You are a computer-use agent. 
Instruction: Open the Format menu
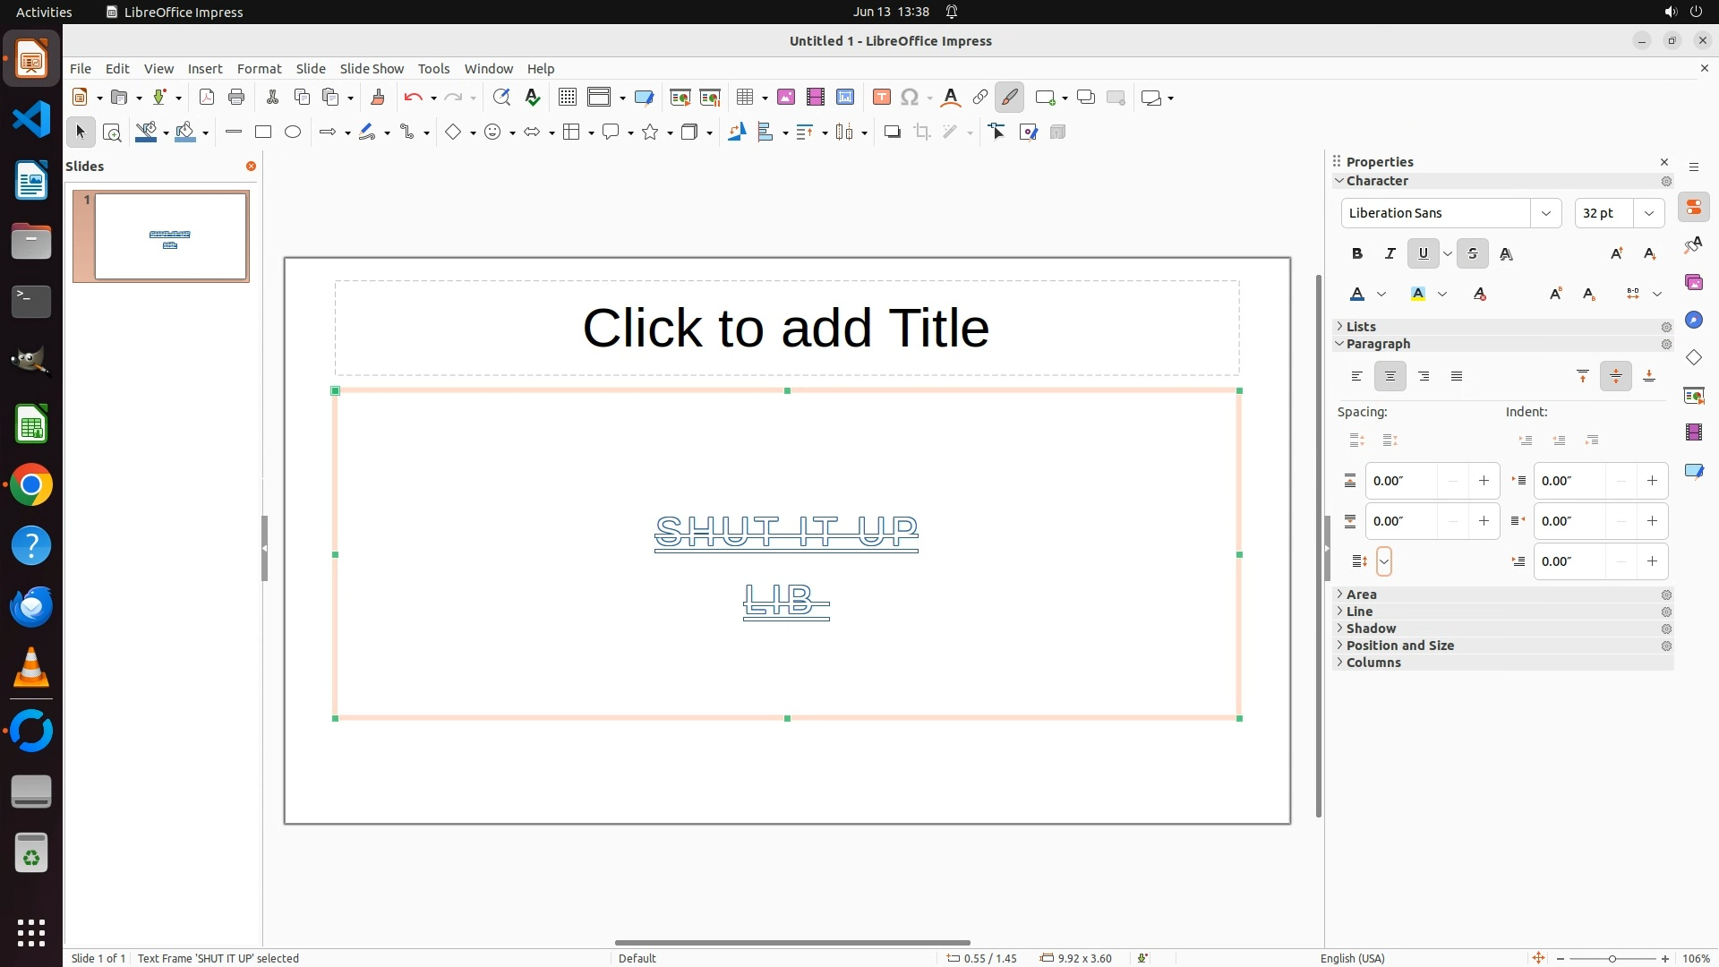click(259, 69)
